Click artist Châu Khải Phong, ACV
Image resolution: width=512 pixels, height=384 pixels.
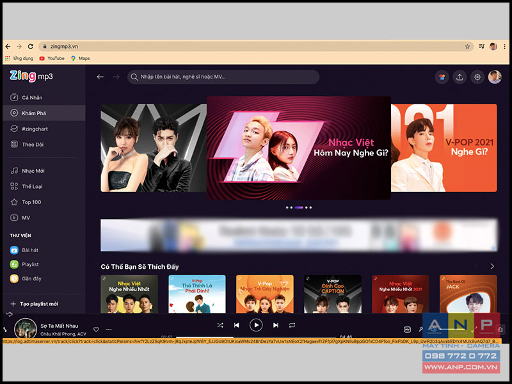(x=63, y=333)
